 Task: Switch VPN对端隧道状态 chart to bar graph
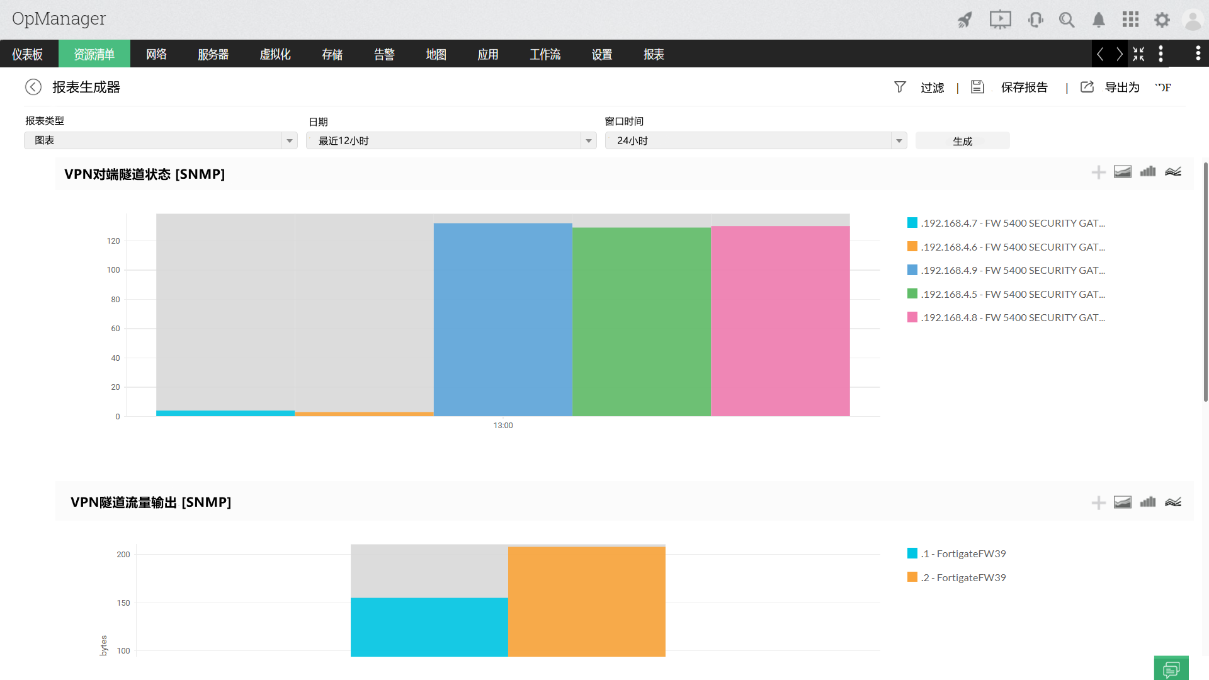click(x=1147, y=171)
